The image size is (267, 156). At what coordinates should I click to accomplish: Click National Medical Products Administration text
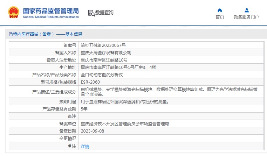(x=51, y=17)
